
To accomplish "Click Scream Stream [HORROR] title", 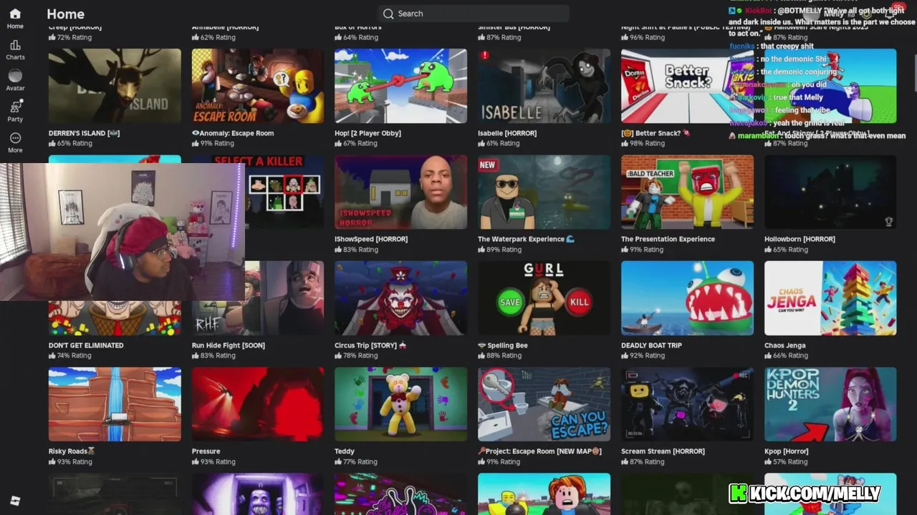I will pos(663,451).
